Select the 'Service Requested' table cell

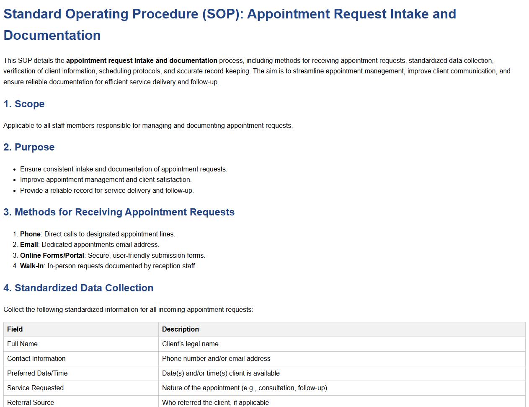click(36, 388)
